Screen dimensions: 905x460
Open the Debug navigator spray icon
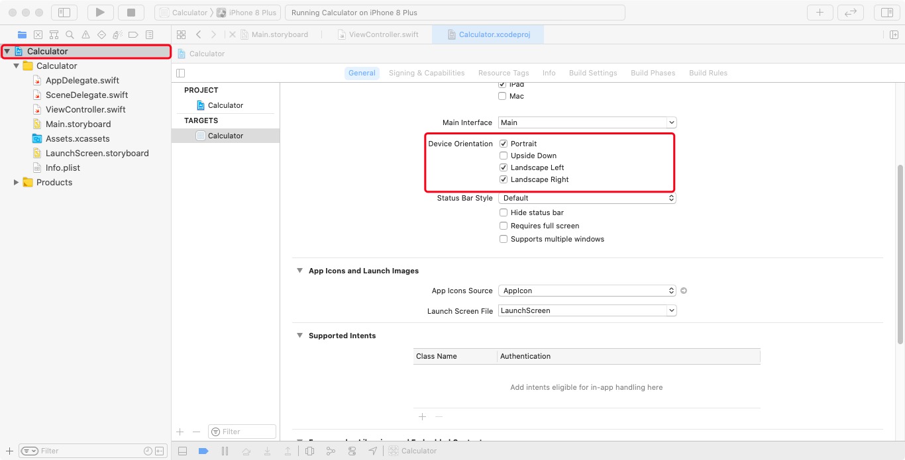point(117,34)
